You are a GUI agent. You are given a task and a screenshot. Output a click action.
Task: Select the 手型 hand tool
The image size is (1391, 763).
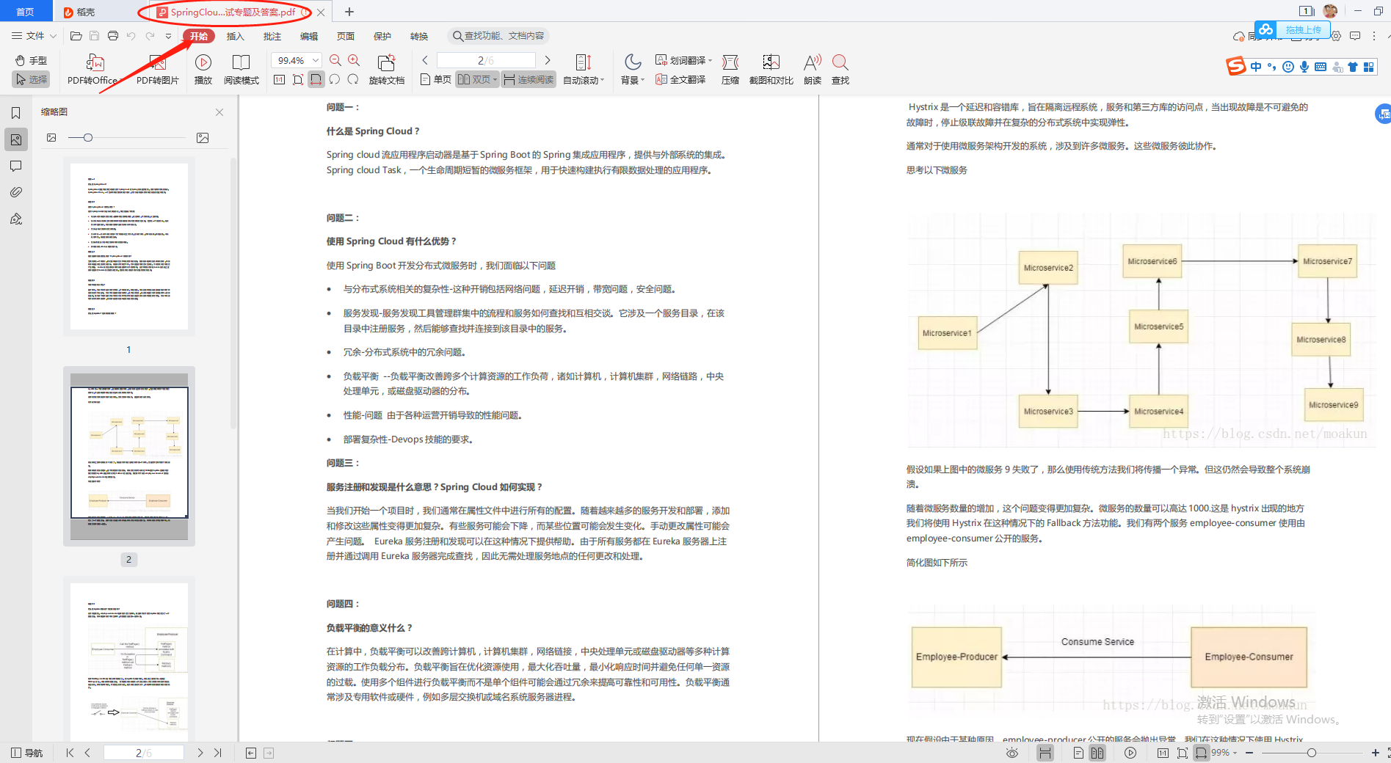31,60
